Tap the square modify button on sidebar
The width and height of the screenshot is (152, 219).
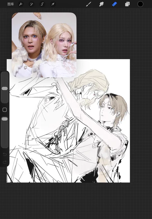pos(5,110)
